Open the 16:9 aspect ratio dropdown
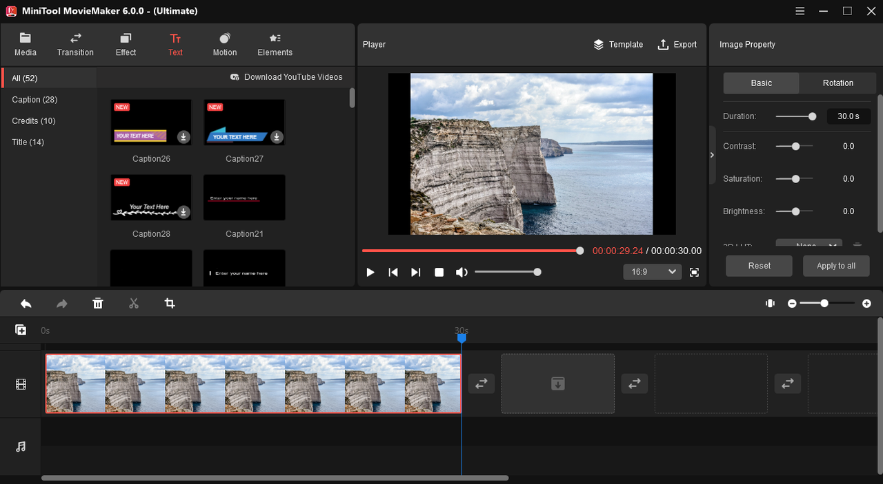 652,272
